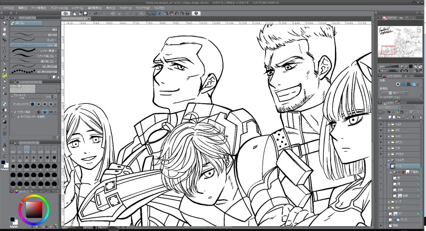Open the フィルター menu
This screenshot has height=231, width=426.
pyautogui.click(x=125, y=9)
